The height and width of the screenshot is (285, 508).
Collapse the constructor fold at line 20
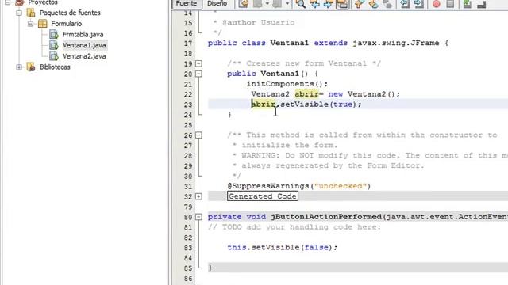coord(198,74)
